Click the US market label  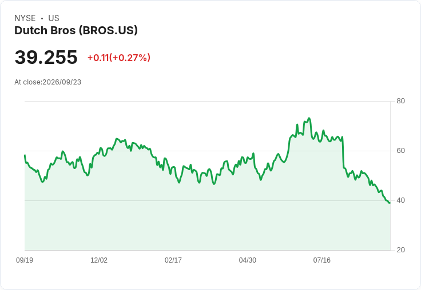click(54, 18)
